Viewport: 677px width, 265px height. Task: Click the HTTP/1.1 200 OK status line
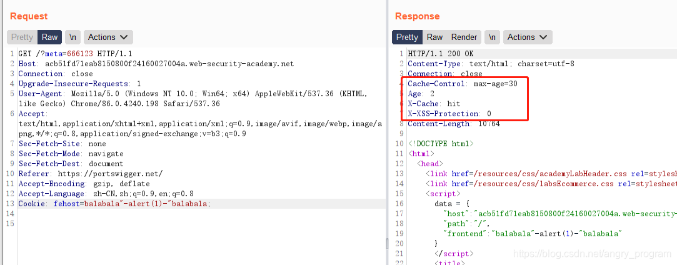(x=441, y=54)
